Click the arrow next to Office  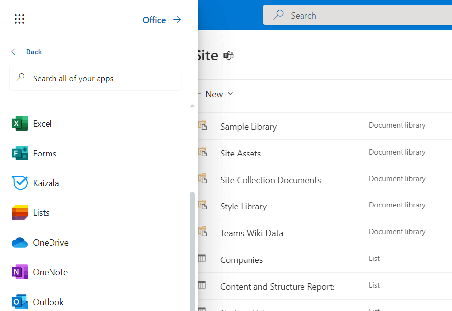pos(177,20)
